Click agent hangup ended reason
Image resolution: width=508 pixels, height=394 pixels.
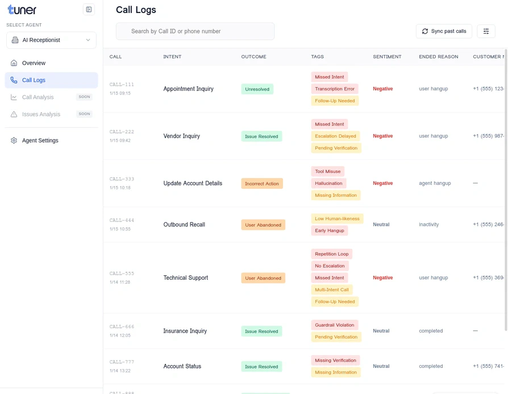pyautogui.click(x=435, y=183)
